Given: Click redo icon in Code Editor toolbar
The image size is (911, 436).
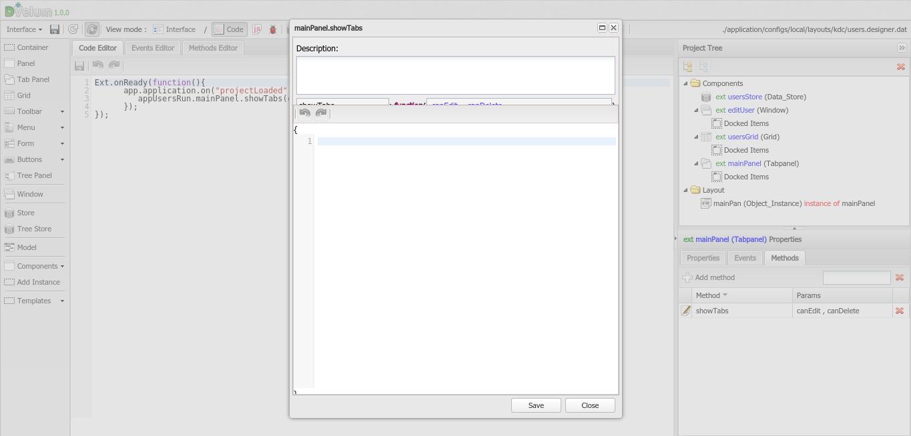Looking at the screenshot, I should click(x=114, y=65).
